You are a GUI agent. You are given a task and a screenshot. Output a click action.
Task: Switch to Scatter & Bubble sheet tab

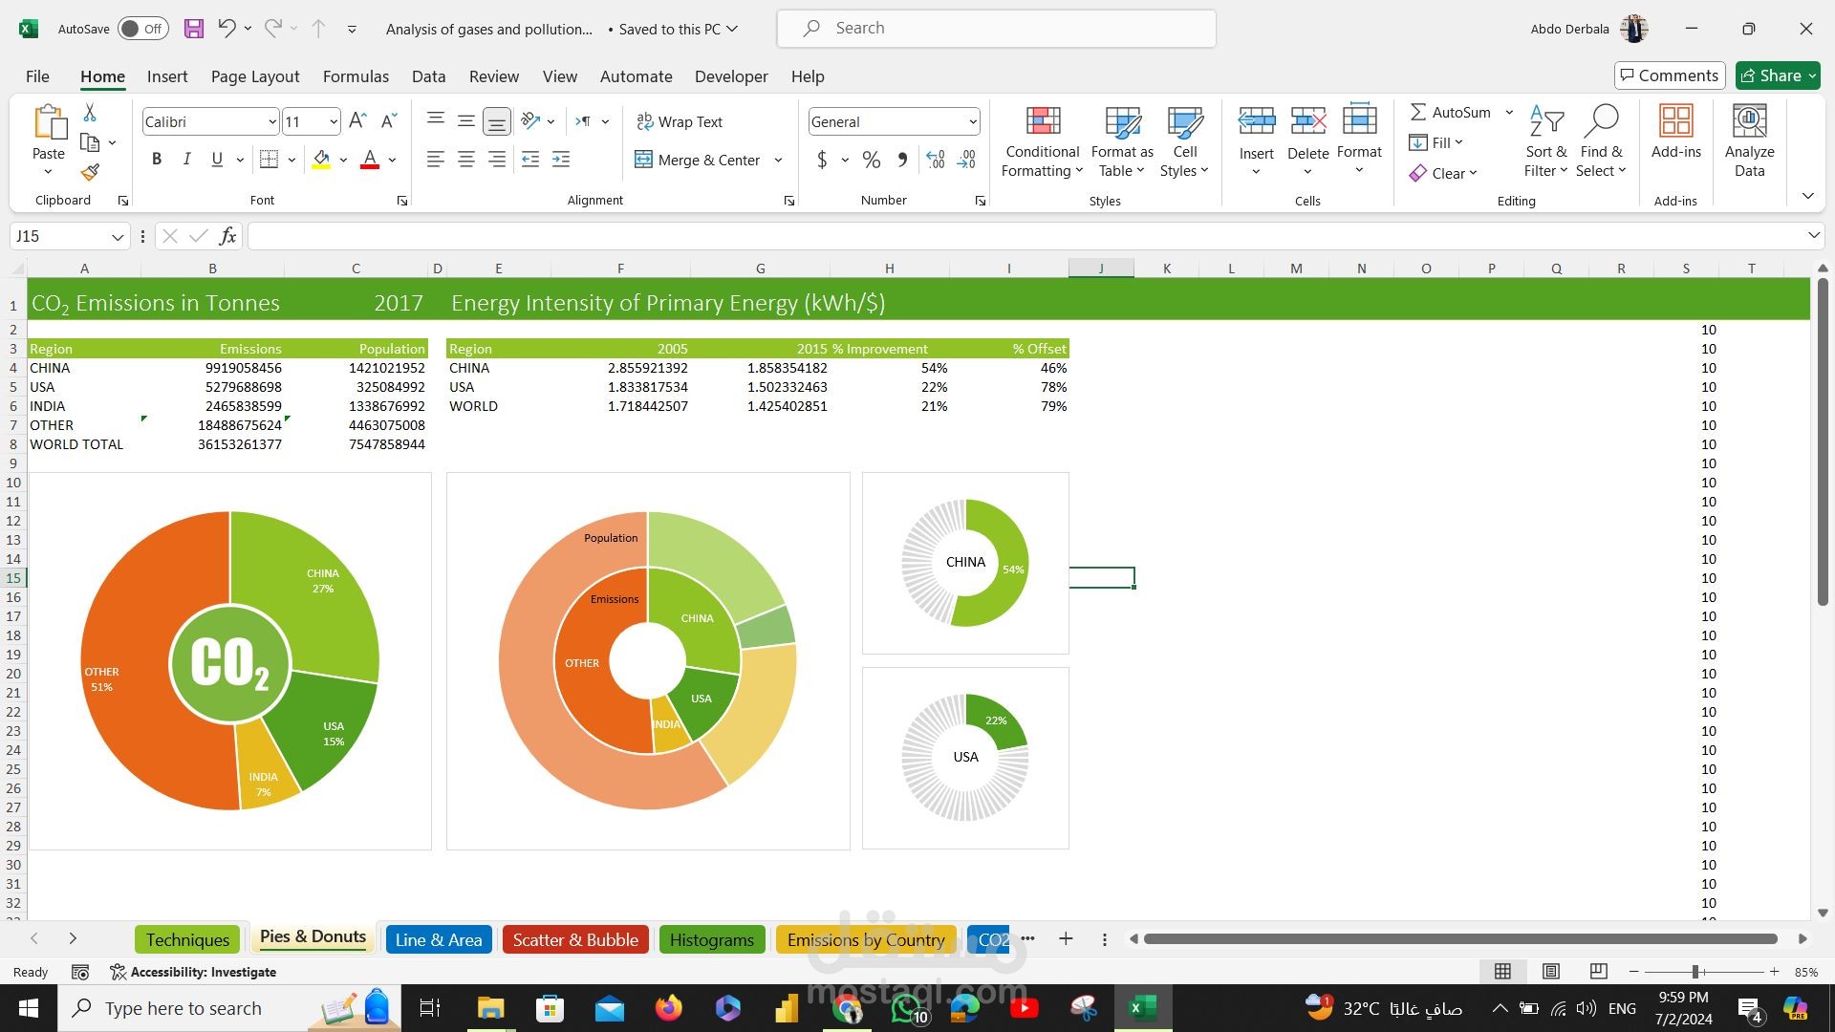pos(575,939)
